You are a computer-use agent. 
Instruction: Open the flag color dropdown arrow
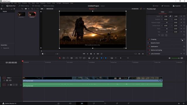click(103, 58)
